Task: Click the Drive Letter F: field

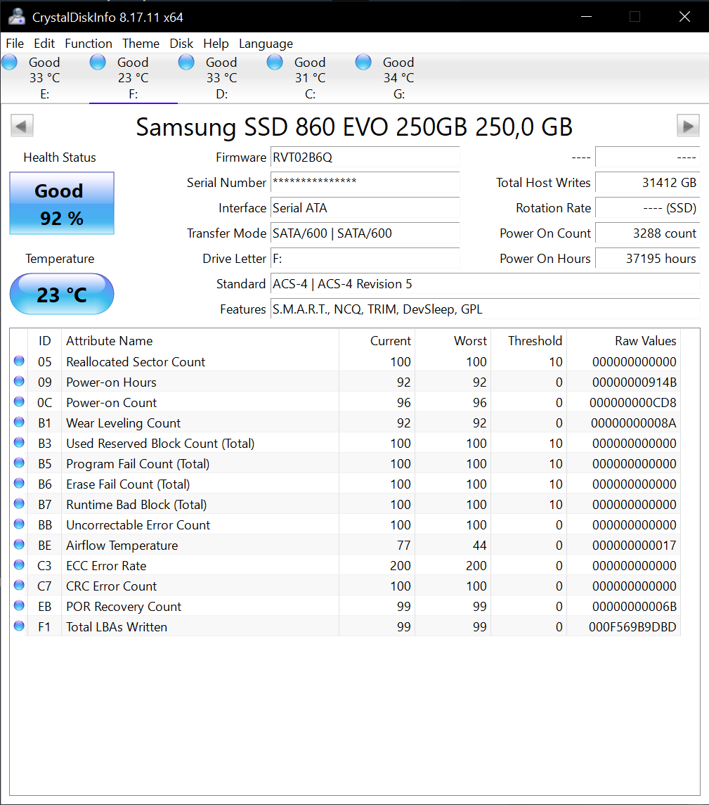Action: point(365,258)
